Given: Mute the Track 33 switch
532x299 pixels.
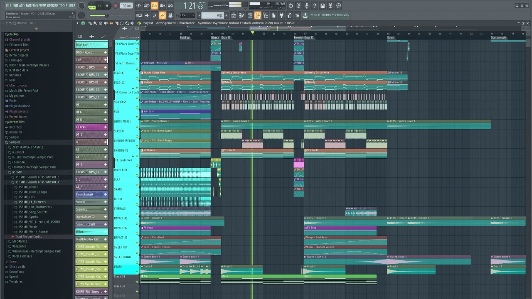Looking at the screenshot, I should (137, 292).
